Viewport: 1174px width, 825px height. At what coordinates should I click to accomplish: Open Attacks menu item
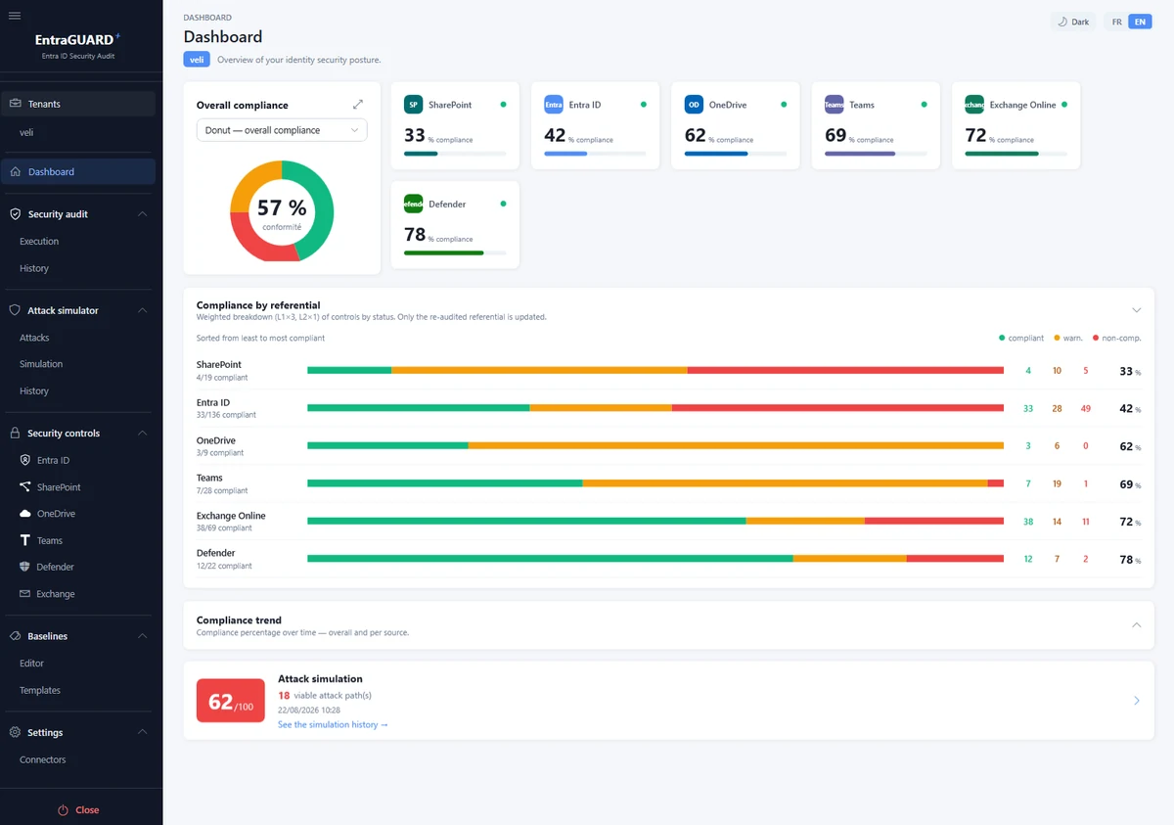[34, 338]
